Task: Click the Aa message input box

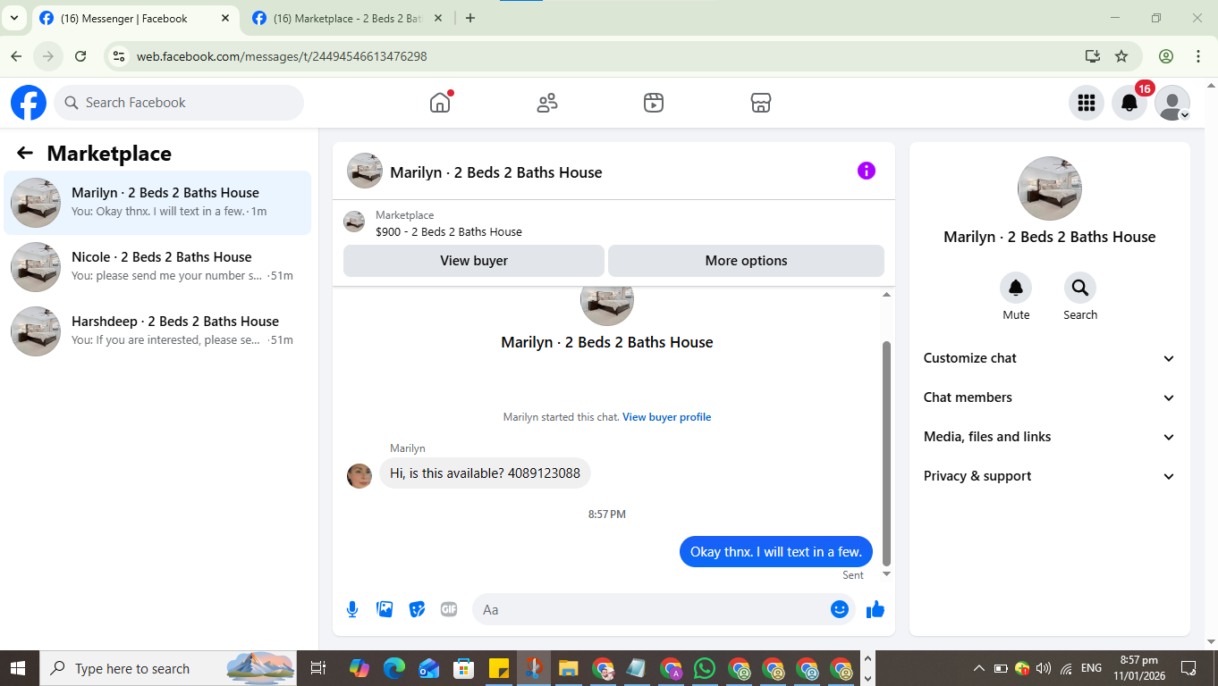Action: pyautogui.click(x=651, y=609)
